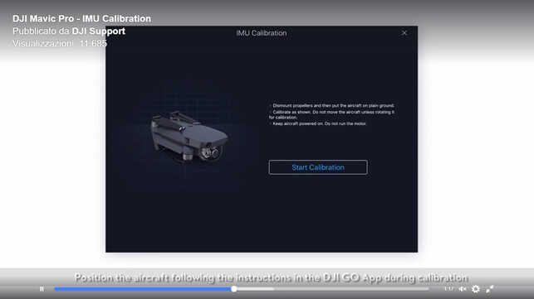Open video settings gear
The image size is (534, 299).
click(x=476, y=289)
